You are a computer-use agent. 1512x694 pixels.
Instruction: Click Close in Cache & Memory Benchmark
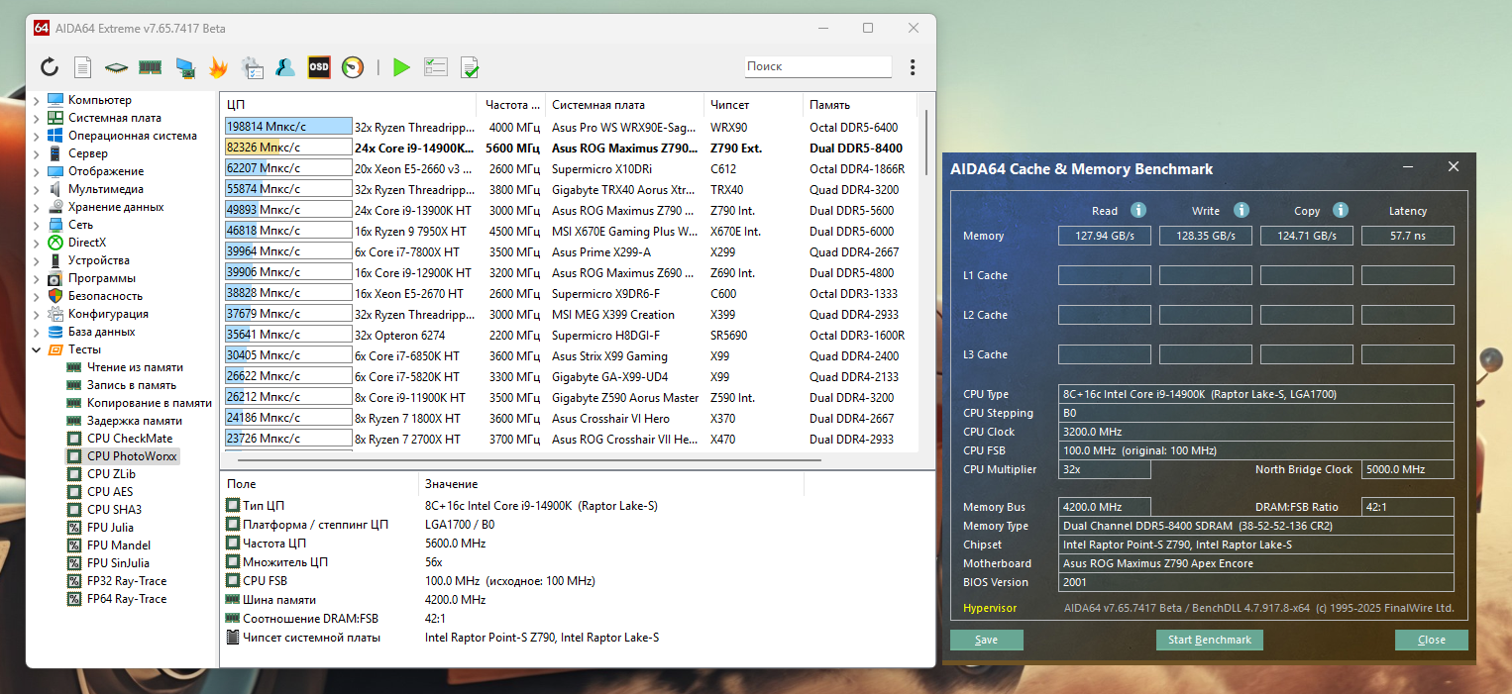pyautogui.click(x=1431, y=640)
